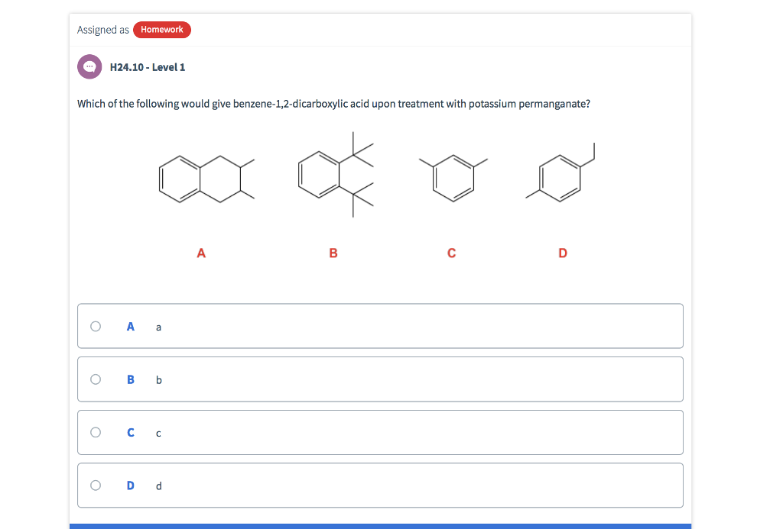Choose the radio button for answer B
The height and width of the screenshot is (529, 783).
click(96, 379)
